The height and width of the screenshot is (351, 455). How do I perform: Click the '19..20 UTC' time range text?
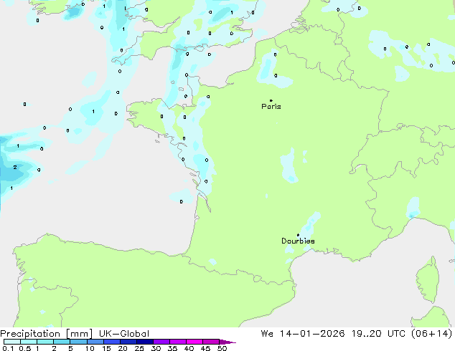pyautogui.click(x=380, y=334)
